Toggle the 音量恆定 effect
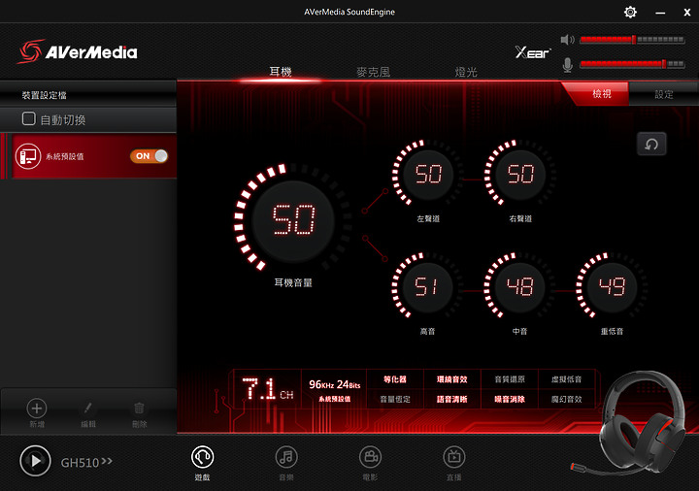The width and height of the screenshot is (699, 491). (395, 399)
